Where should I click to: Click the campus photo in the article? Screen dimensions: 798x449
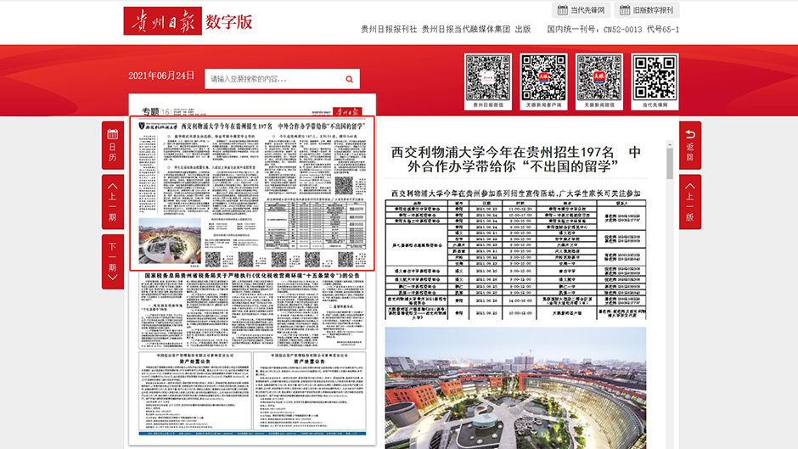[x=515, y=388]
